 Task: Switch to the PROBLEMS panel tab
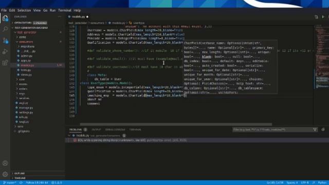(x=76, y=129)
